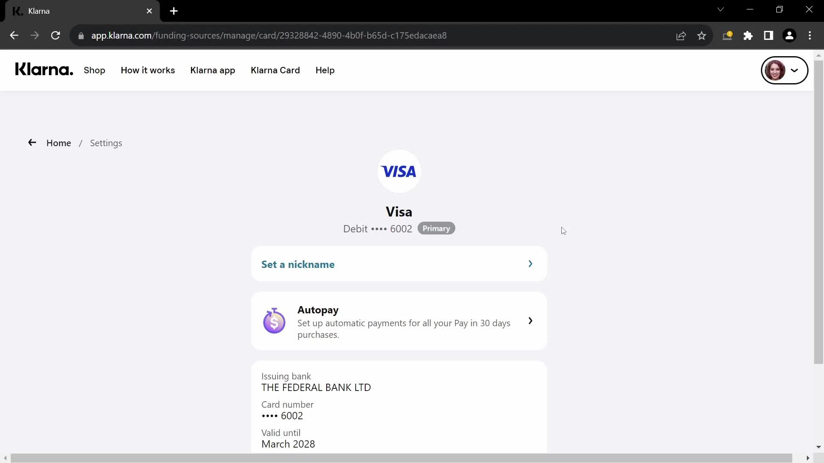Select the Klarna browser tab
Screen dimensions: 824x463
click(82, 11)
